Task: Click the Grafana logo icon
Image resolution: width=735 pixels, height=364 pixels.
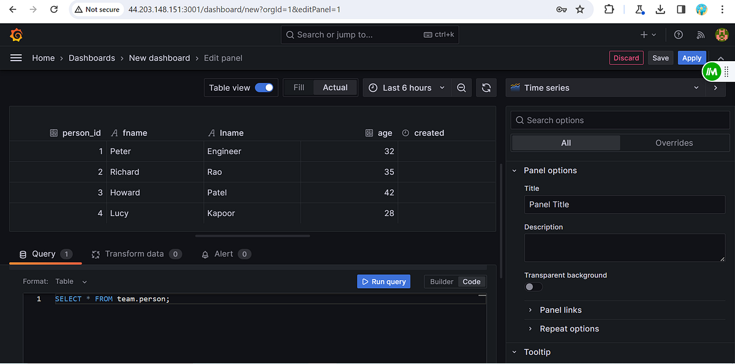Action: pos(16,35)
